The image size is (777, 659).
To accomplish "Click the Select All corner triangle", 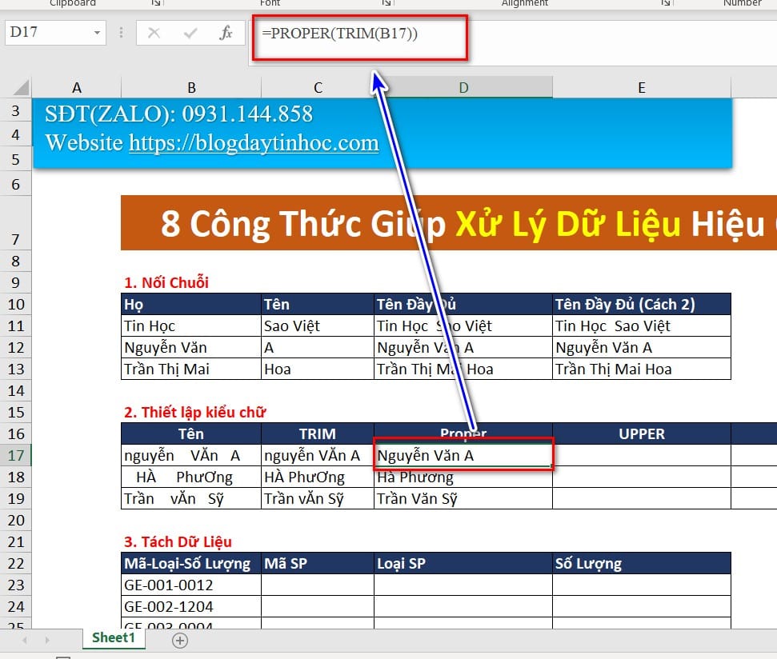I will tap(22, 88).
